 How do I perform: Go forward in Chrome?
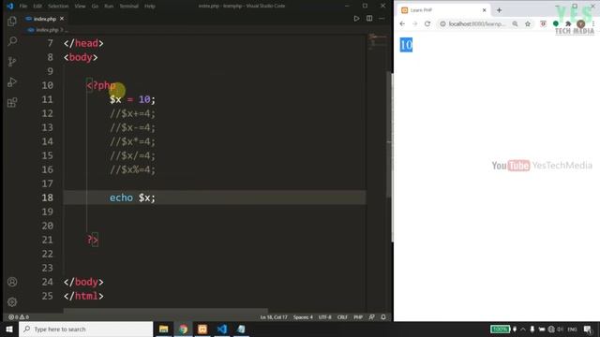[414, 23]
